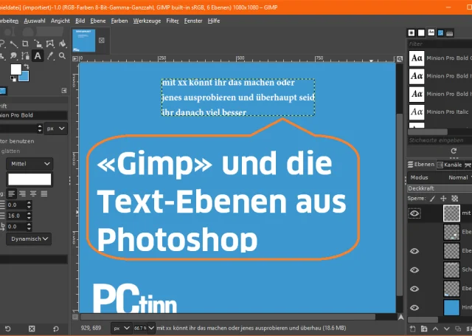Right-align the text
This screenshot has height=336, width=472.
click(x=22, y=193)
